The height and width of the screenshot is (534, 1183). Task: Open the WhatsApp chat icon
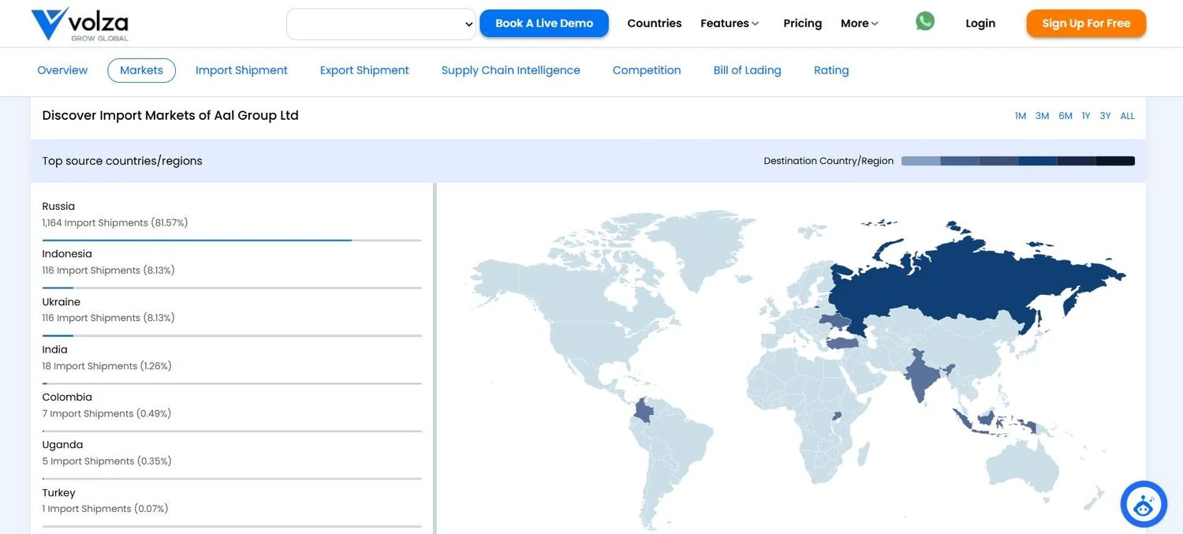pyautogui.click(x=925, y=21)
